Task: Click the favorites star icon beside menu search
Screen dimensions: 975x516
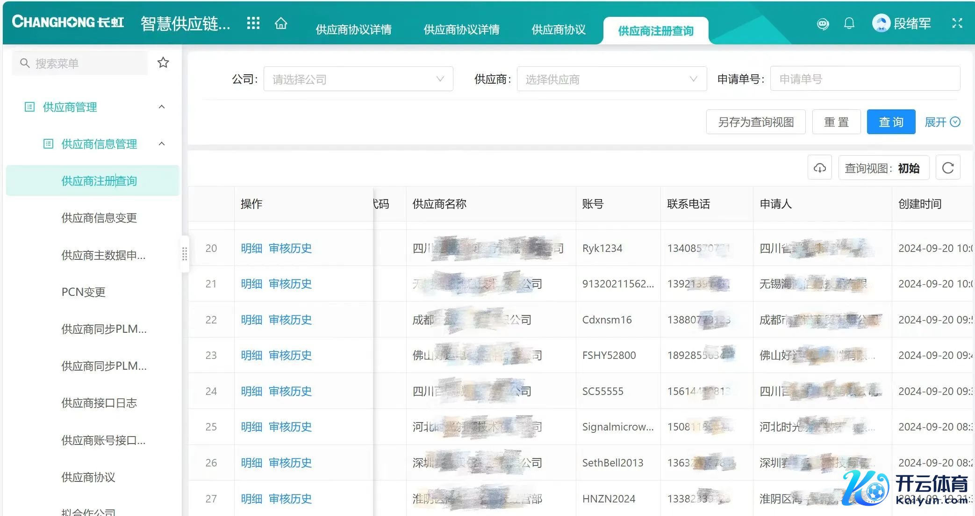Action: tap(163, 62)
